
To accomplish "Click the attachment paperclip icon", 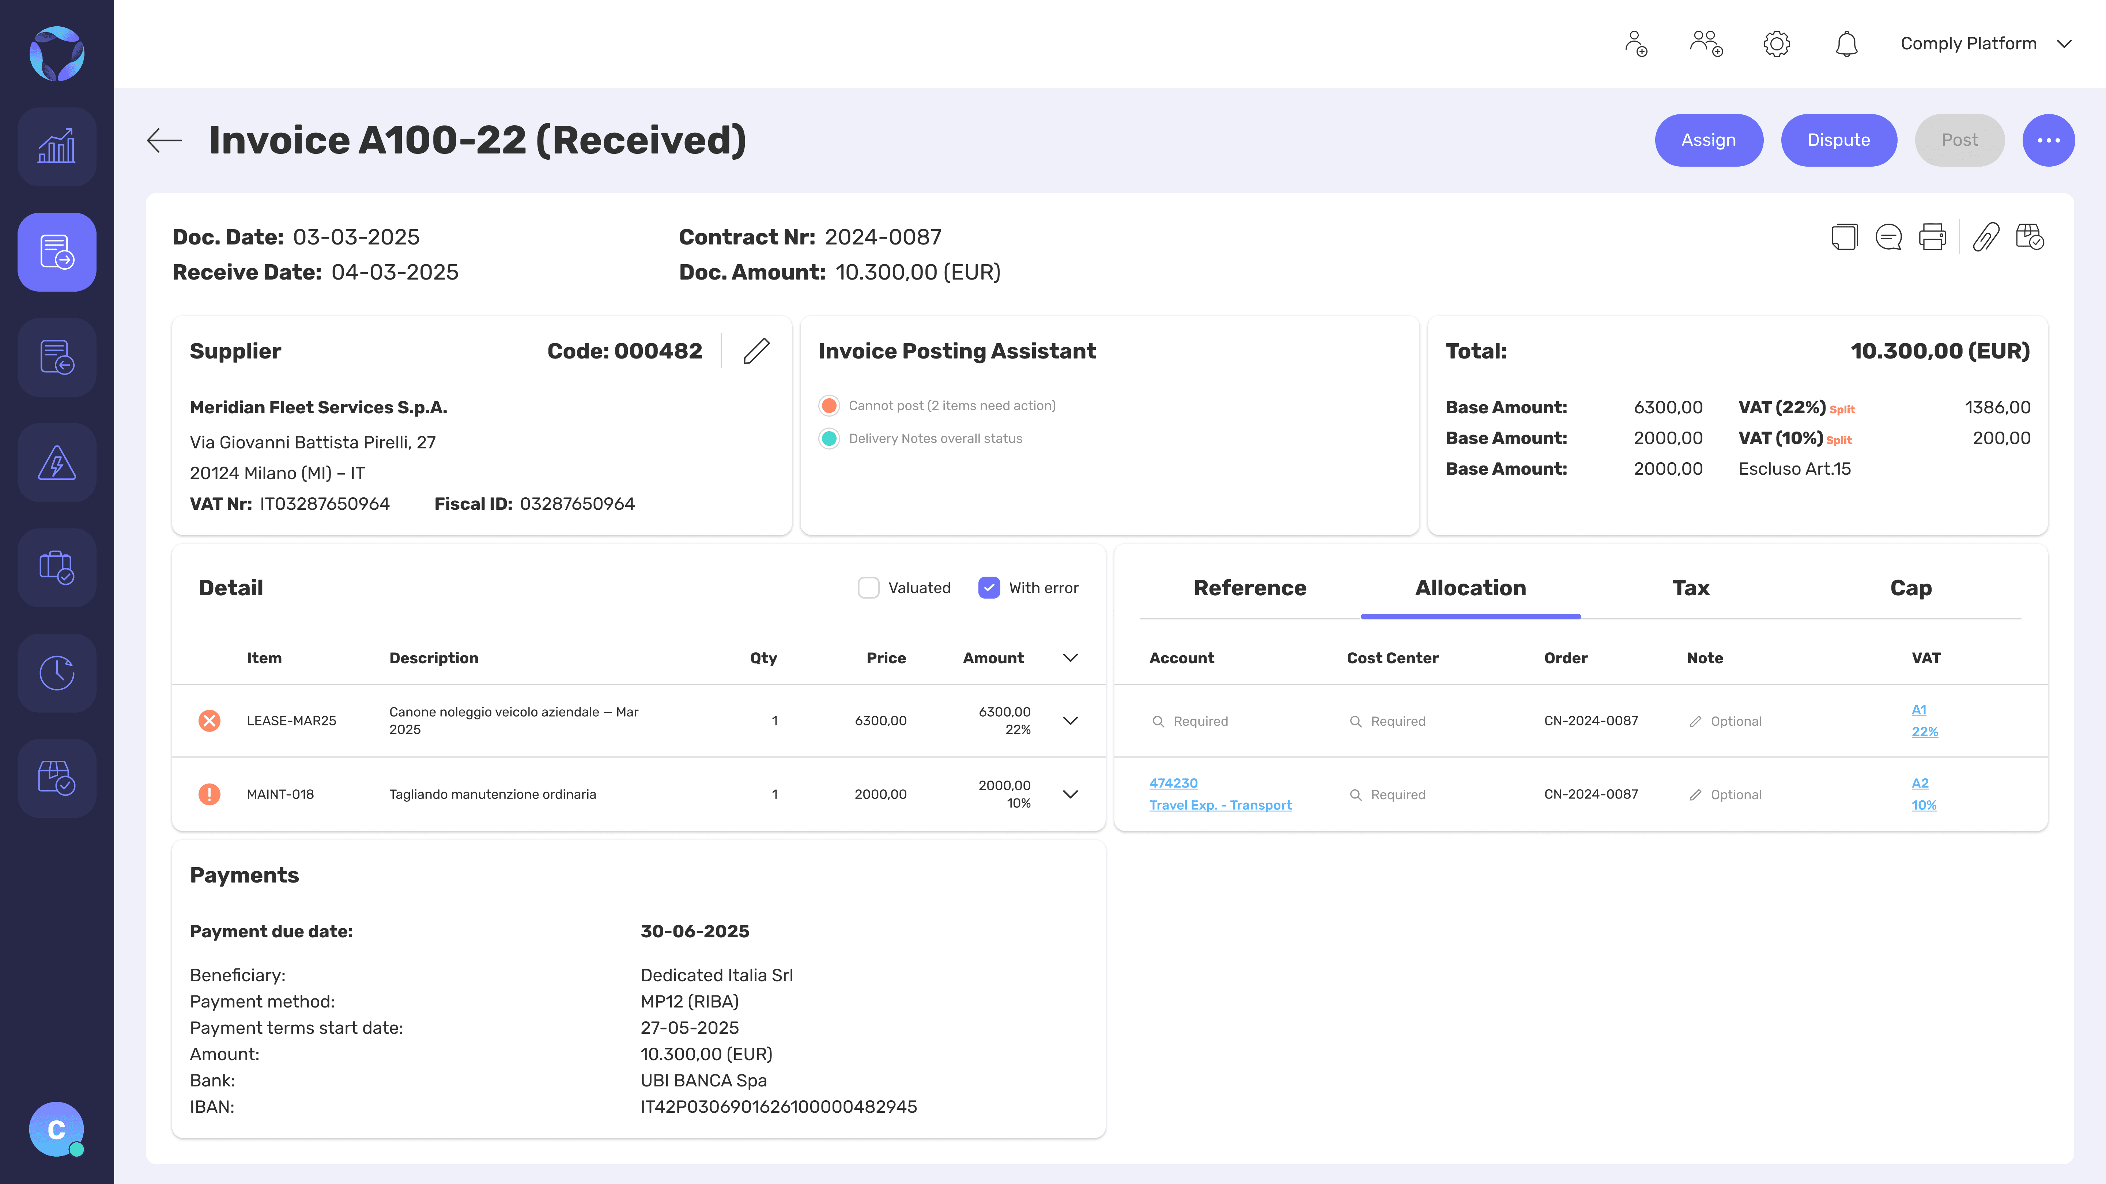I will coord(1986,237).
